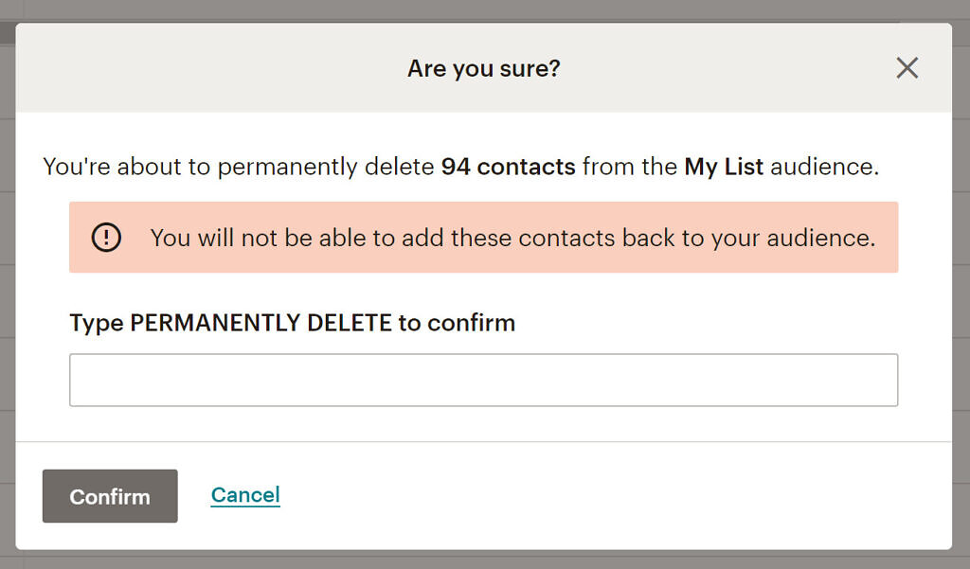Image resolution: width=970 pixels, height=569 pixels.
Task: Click the 'Type PERMANENTLY DELETE to confirm' label
Action: pyautogui.click(x=292, y=323)
